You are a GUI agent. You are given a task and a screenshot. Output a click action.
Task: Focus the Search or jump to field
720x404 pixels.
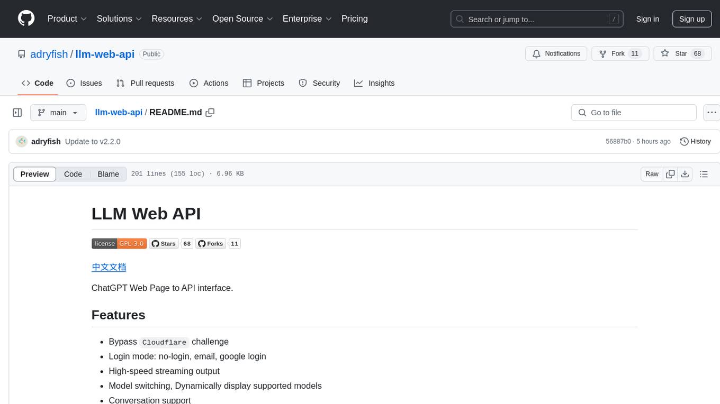[x=537, y=19]
